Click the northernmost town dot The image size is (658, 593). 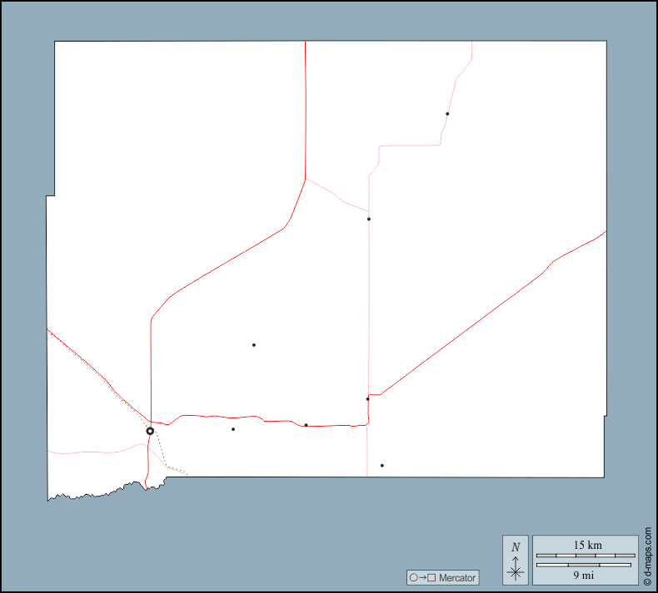447,114
